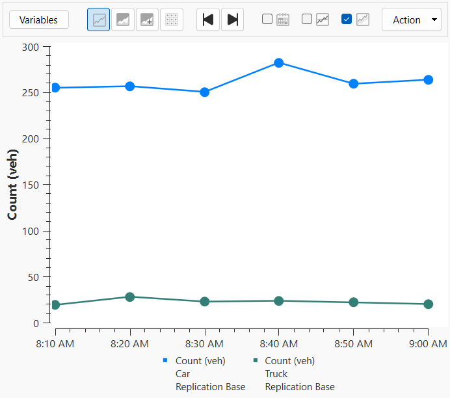Screen dimensions: 450x398
Task: Click the Car data point at 9:00 AM
Action: point(428,80)
